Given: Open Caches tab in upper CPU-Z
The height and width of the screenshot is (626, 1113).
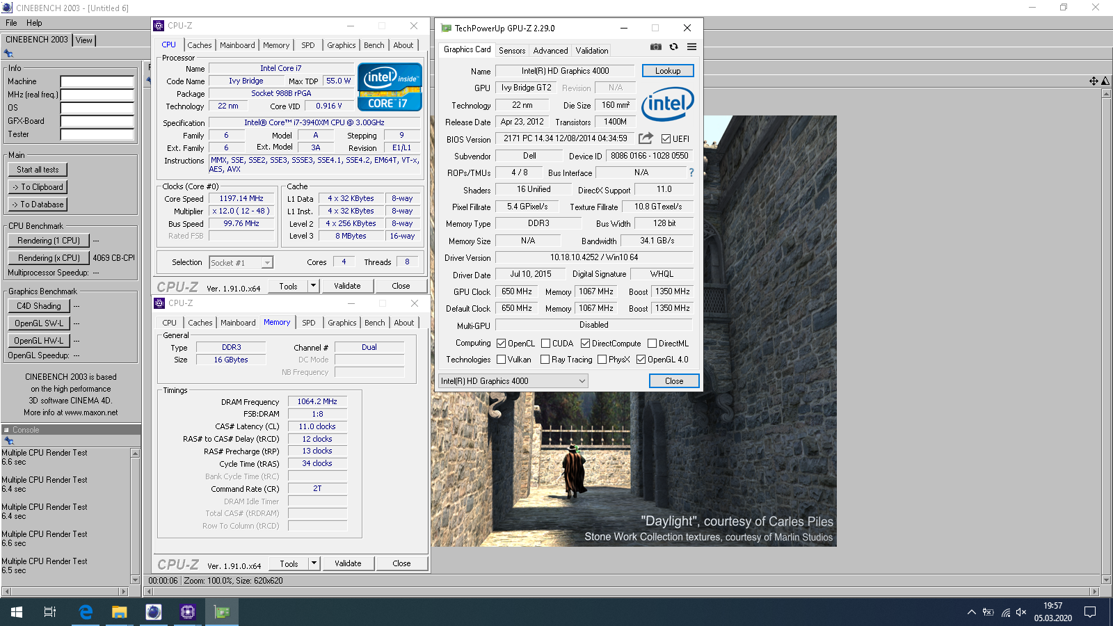Looking at the screenshot, I should tap(200, 45).
